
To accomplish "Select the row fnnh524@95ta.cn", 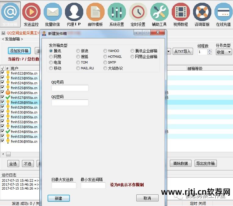I will [x=24, y=83].
